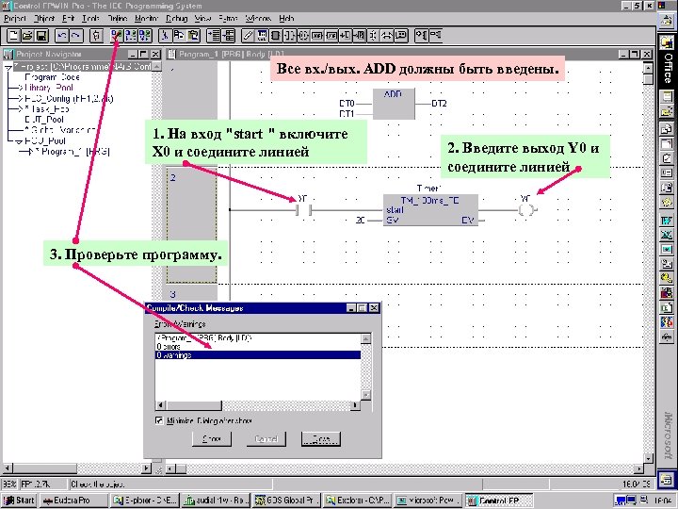Click the Cancel button in Compile/Check Messages
678x509 pixels.
(x=266, y=439)
